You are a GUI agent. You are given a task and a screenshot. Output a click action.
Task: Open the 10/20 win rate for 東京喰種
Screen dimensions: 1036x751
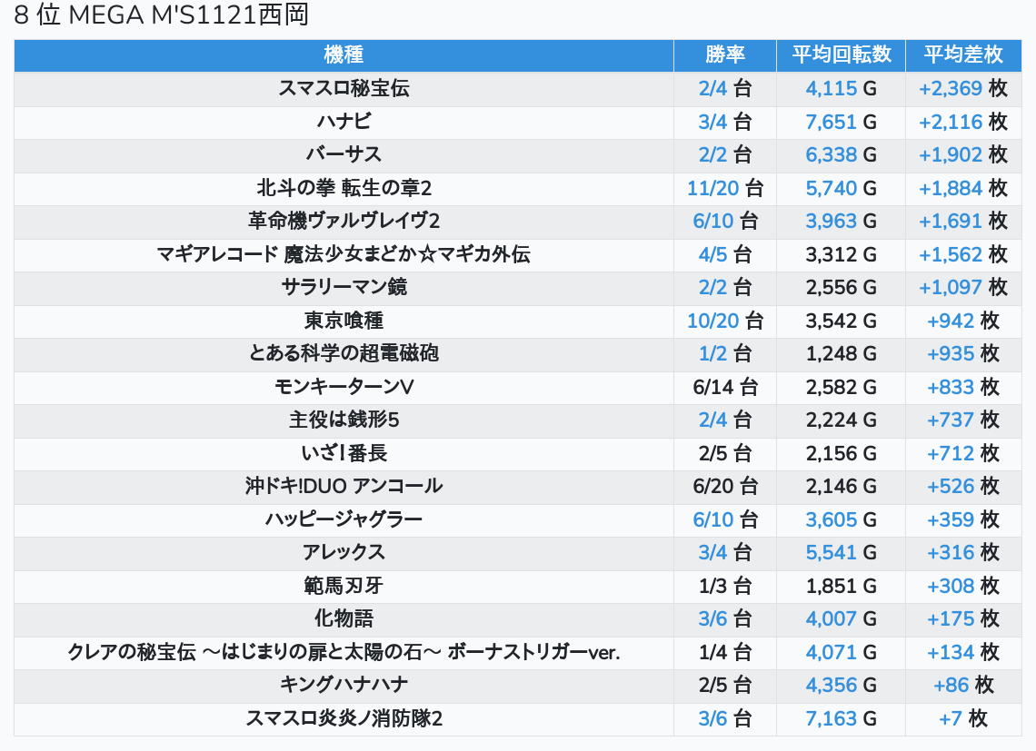[712, 321]
